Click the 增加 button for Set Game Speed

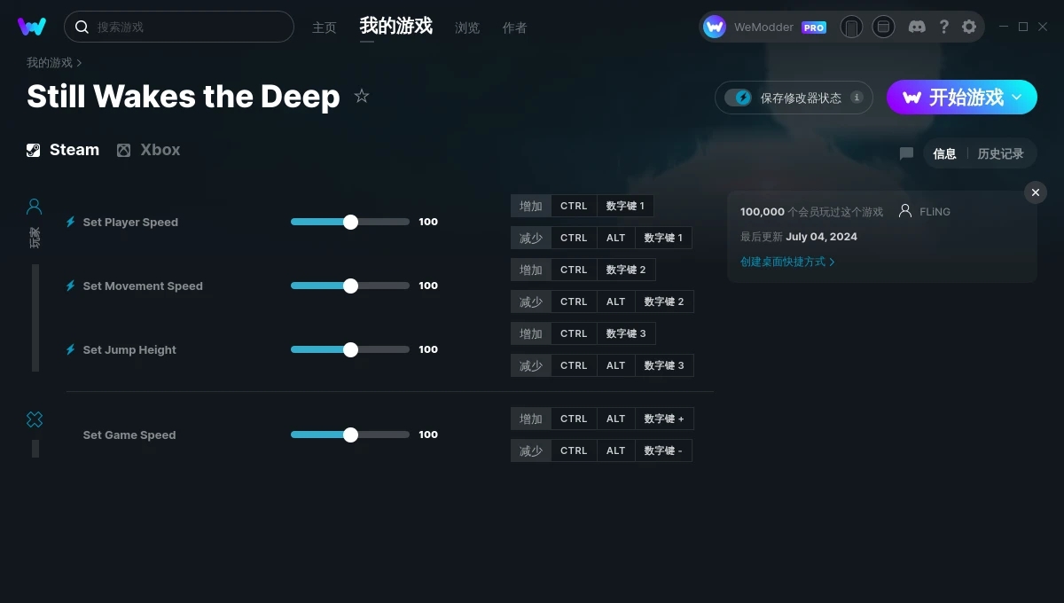click(x=530, y=418)
